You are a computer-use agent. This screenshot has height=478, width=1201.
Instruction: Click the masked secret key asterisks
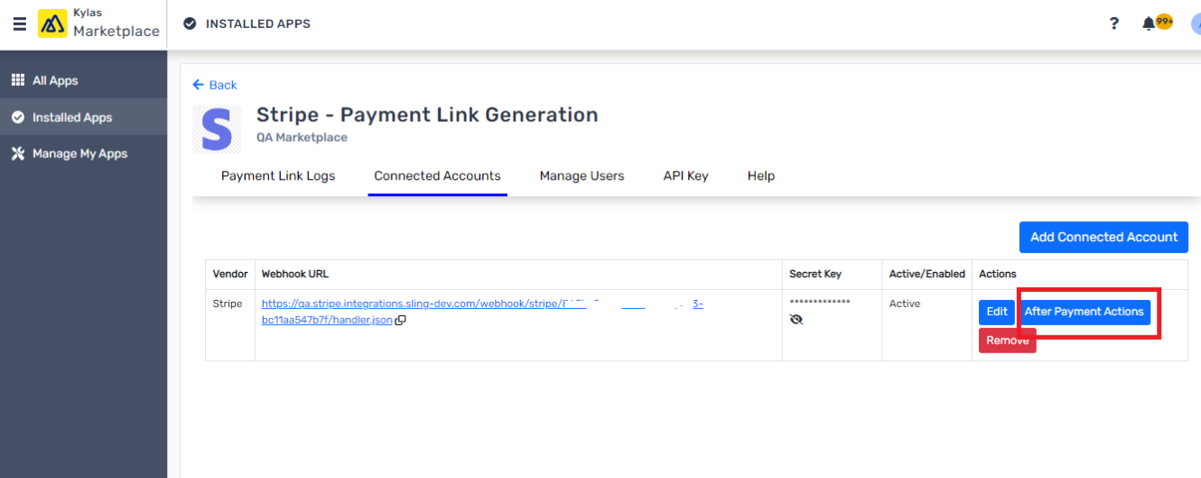point(820,303)
